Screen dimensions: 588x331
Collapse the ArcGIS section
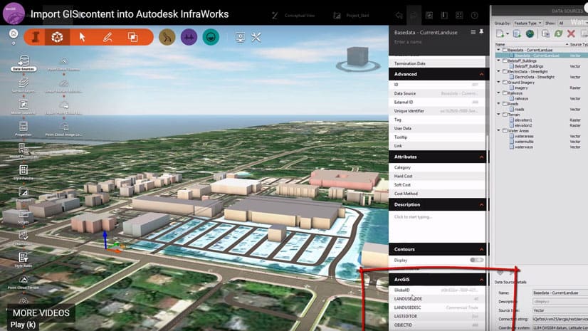tap(481, 280)
